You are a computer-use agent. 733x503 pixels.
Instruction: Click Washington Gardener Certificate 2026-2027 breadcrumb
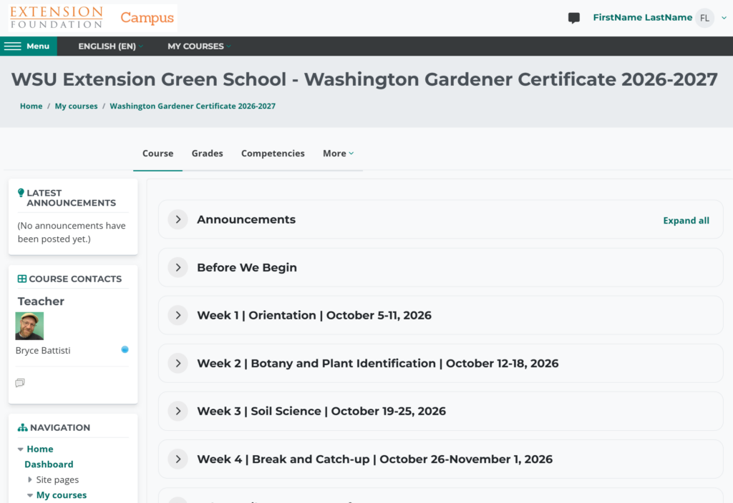point(193,106)
